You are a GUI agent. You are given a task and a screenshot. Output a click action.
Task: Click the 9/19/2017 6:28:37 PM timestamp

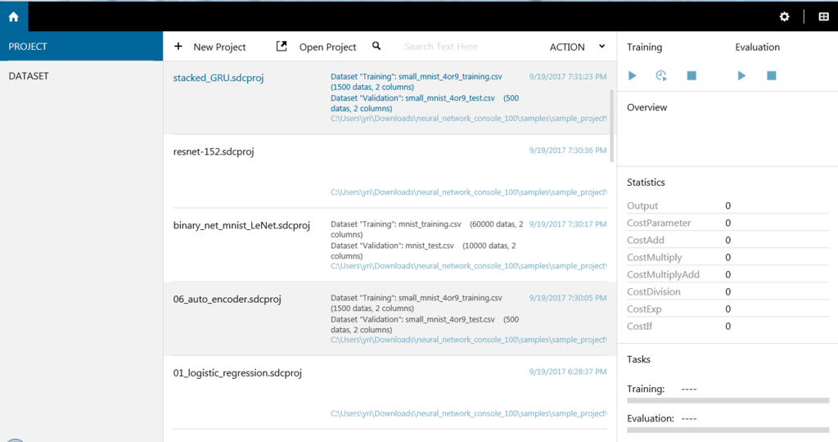pyautogui.click(x=568, y=372)
